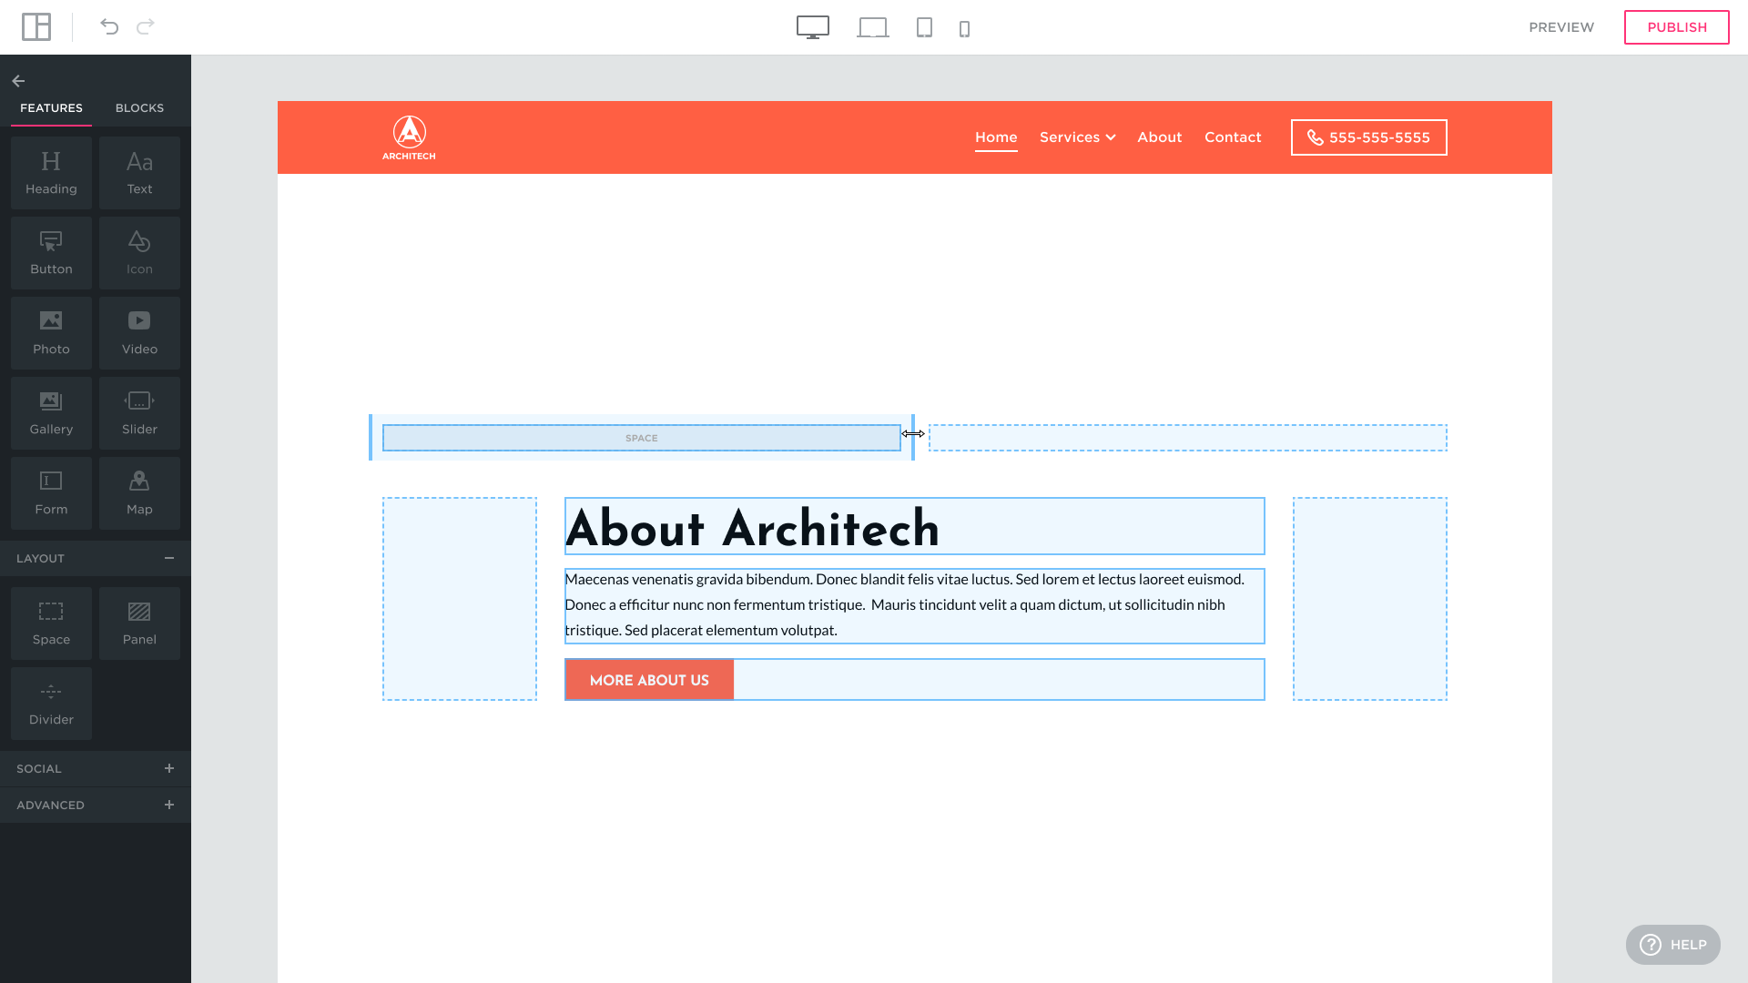
Task: Select the About Architech heading
Action: [x=752, y=528]
